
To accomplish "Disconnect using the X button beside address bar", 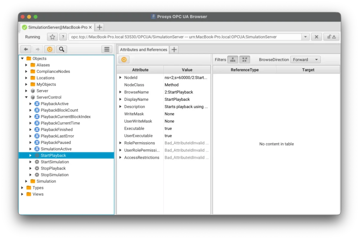I will click(x=317, y=37).
